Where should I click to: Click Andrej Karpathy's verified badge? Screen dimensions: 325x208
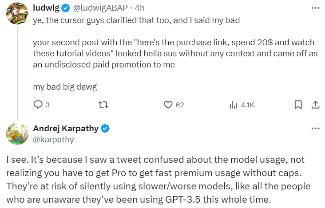click(106, 129)
